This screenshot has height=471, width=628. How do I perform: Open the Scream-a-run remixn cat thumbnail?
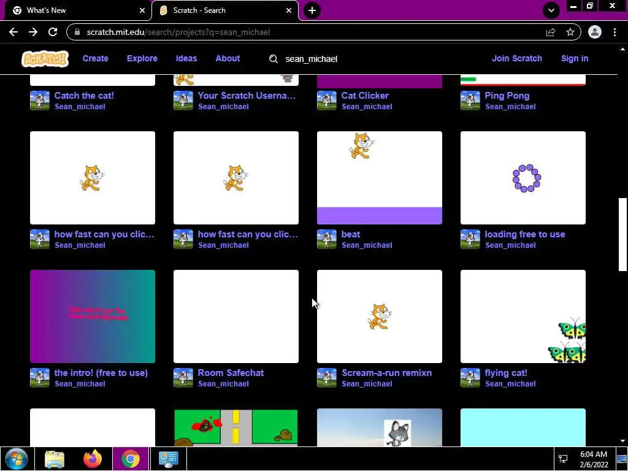pos(379,316)
